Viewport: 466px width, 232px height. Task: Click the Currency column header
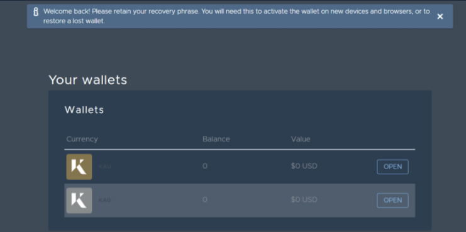click(x=82, y=139)
